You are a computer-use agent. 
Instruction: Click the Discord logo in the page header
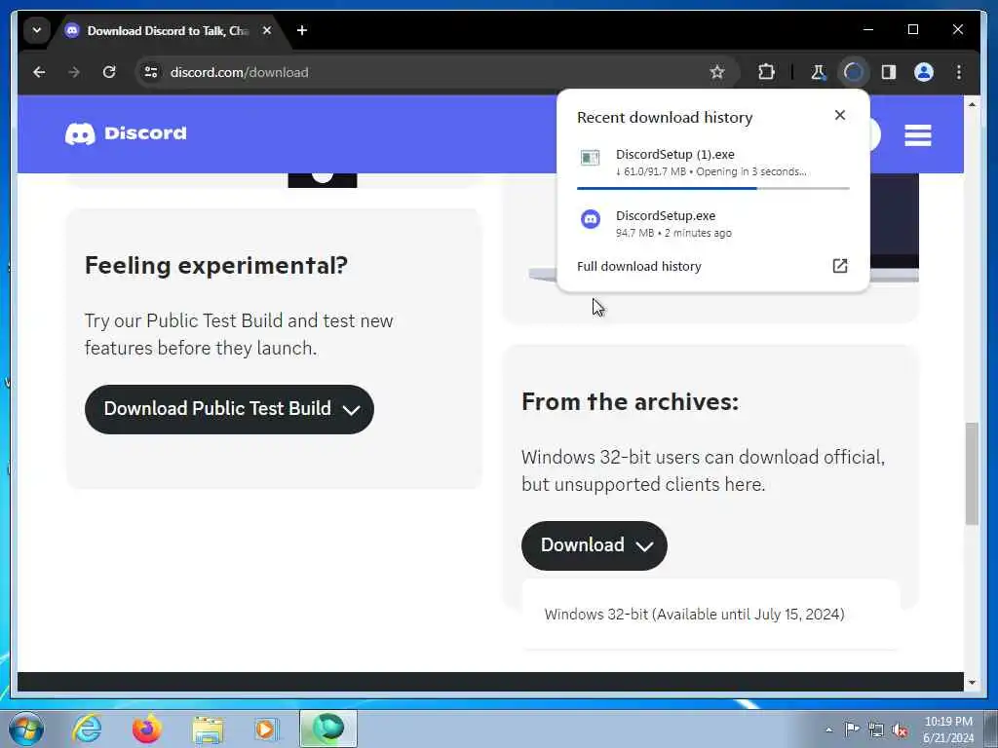point(126,133)
